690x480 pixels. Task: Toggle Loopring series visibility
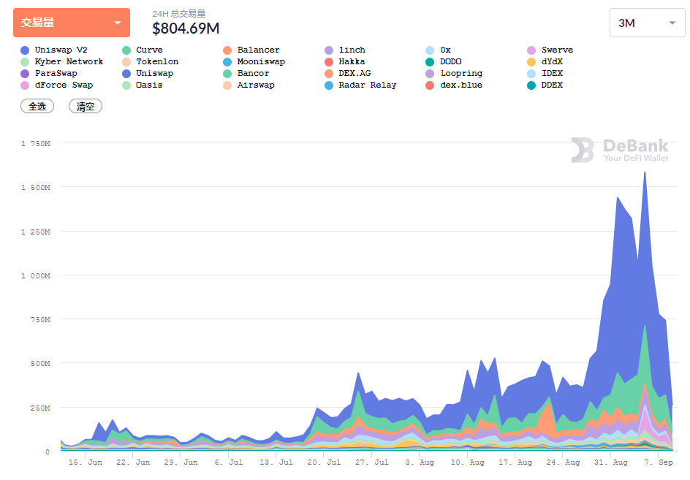pos(454,74)
